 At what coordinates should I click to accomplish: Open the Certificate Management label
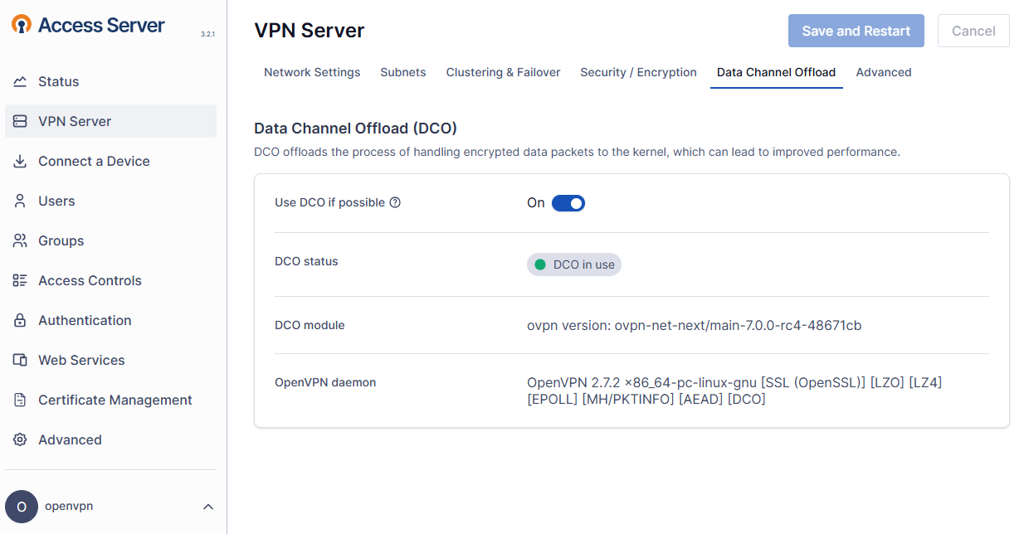tap(115, 400)
